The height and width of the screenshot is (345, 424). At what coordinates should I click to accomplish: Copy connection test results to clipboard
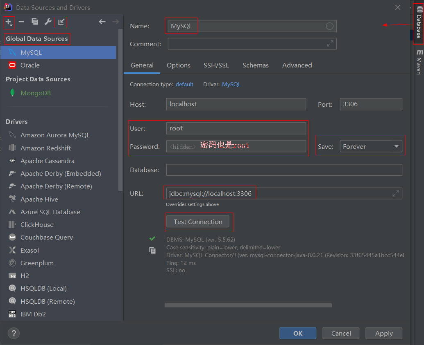pyautogui.click(x=152, y=251)
